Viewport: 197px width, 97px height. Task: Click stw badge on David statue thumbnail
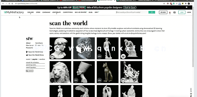tap(99, 56)
